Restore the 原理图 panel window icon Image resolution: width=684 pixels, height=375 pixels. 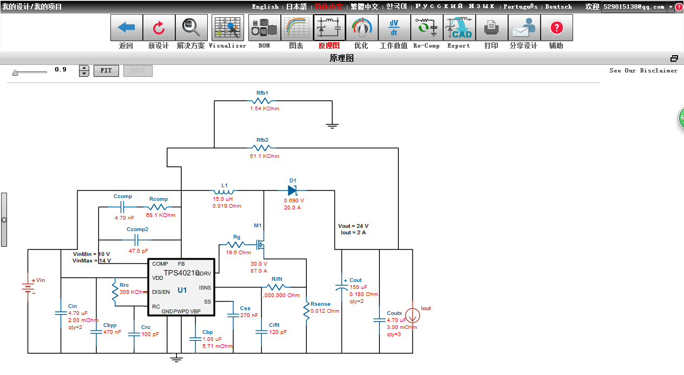674,58
